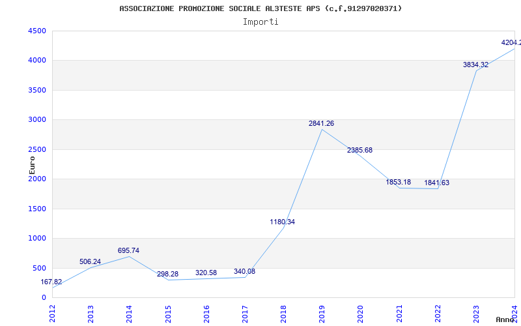The height and width of the screenshot is (326, 521).
Task: Click x-axis year 2023
Action: [x=477, y=314]
